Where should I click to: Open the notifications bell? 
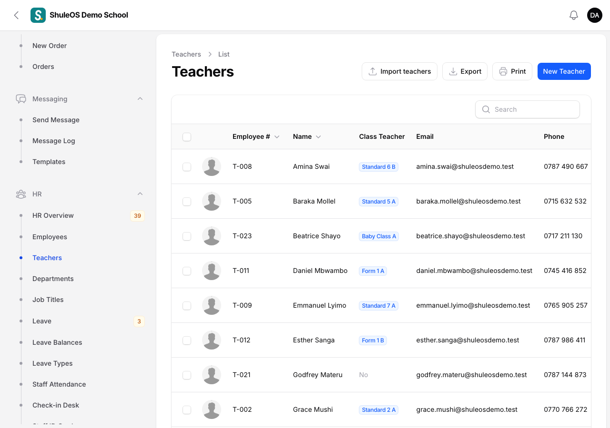pyautogui.click(x=574, y=15)
